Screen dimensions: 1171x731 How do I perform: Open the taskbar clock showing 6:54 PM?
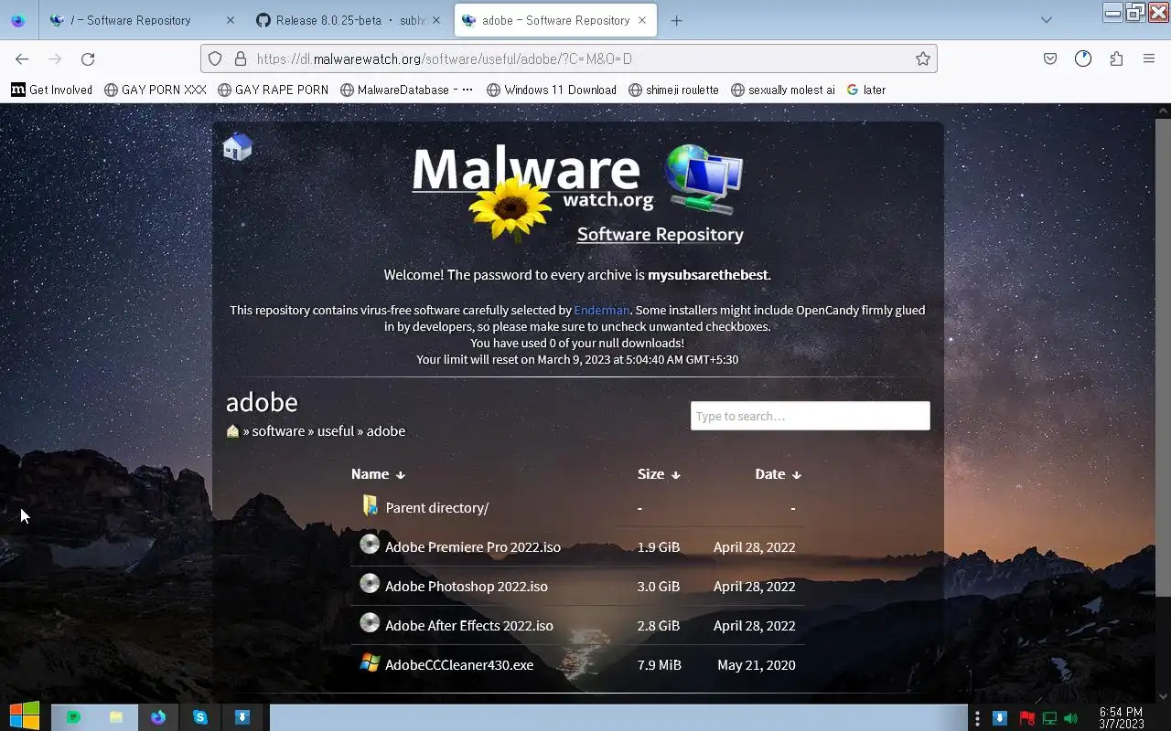click(1121, 717)
